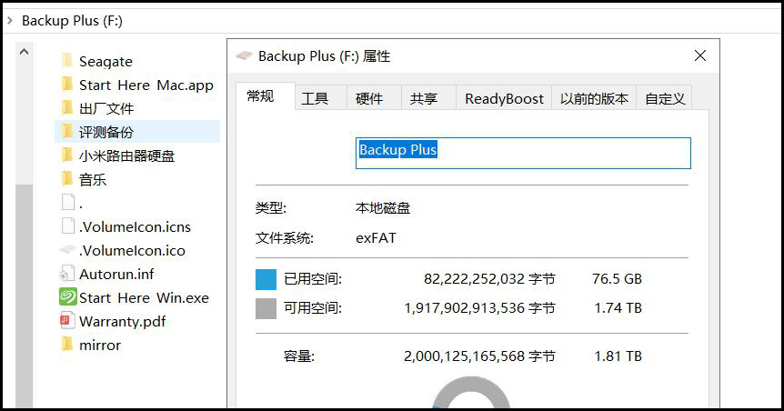
Task: Select the 小米路由器硬盘 folder name
Action: pos(127,156)
